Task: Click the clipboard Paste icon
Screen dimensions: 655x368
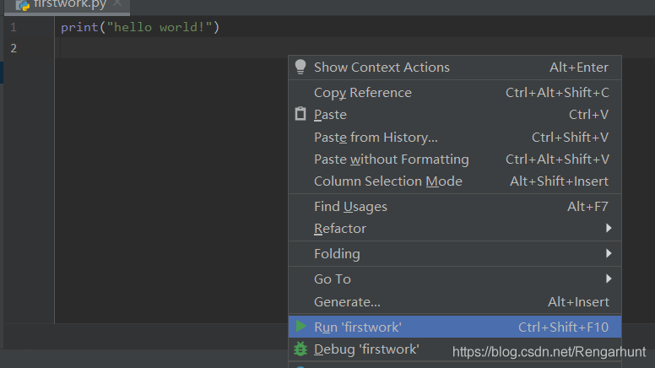Action: tap(300, 115)
